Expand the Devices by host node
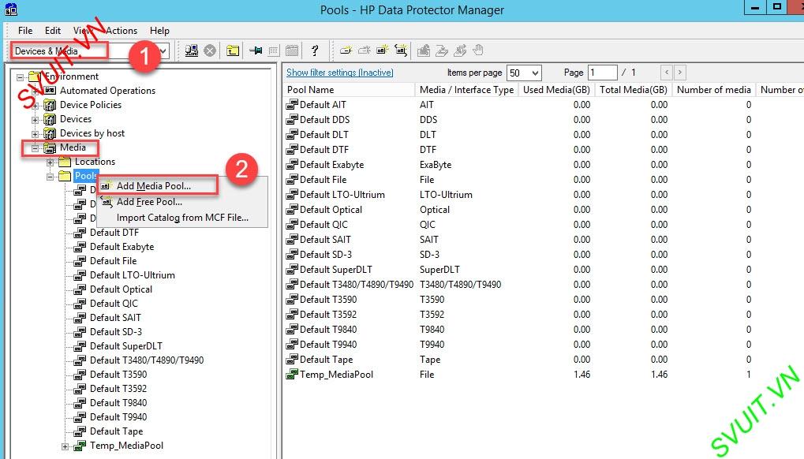The image size is (804, 459). [35, 134]
